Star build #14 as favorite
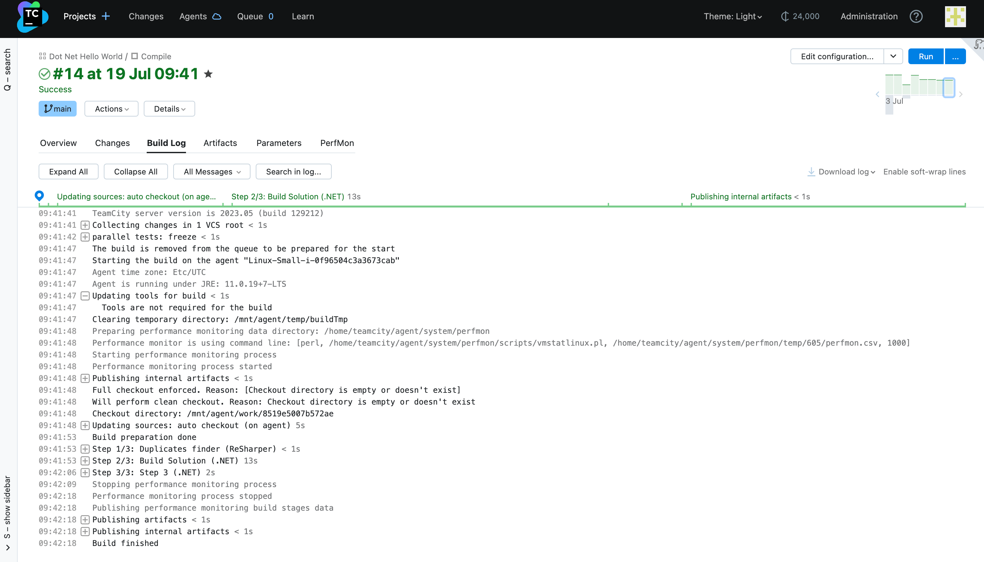The height and width of the screenshot is (562, 984). click(208, 74)
